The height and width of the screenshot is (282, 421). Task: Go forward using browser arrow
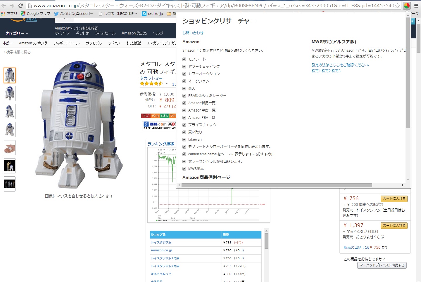(12, 6)
